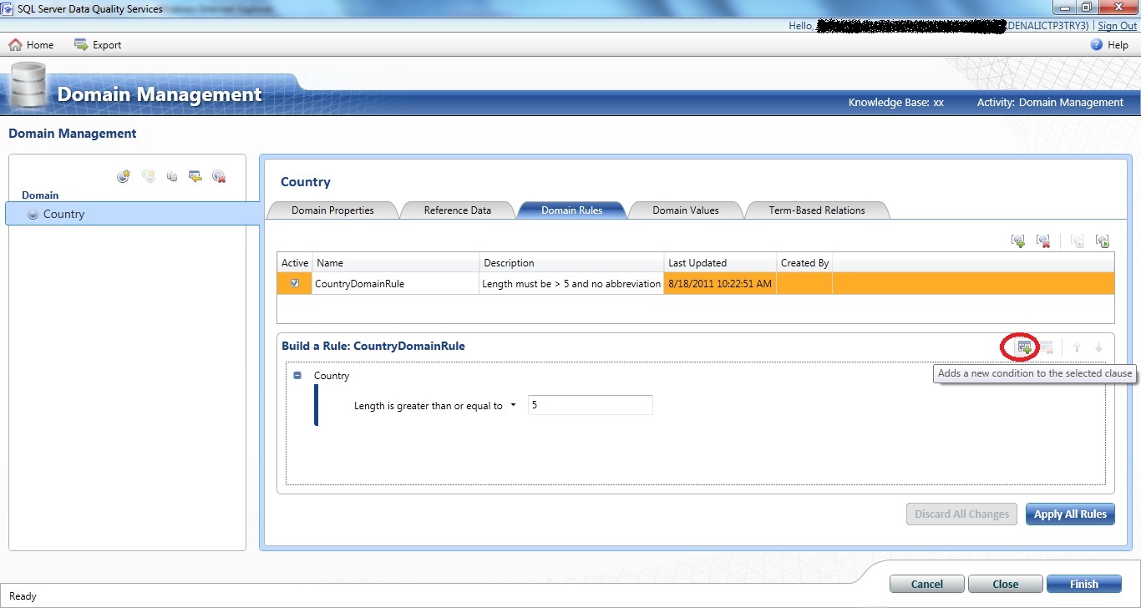Screen dimensions: 1141x608
Task: Click the Create a domain icon
Action: [x=124, y=176]
